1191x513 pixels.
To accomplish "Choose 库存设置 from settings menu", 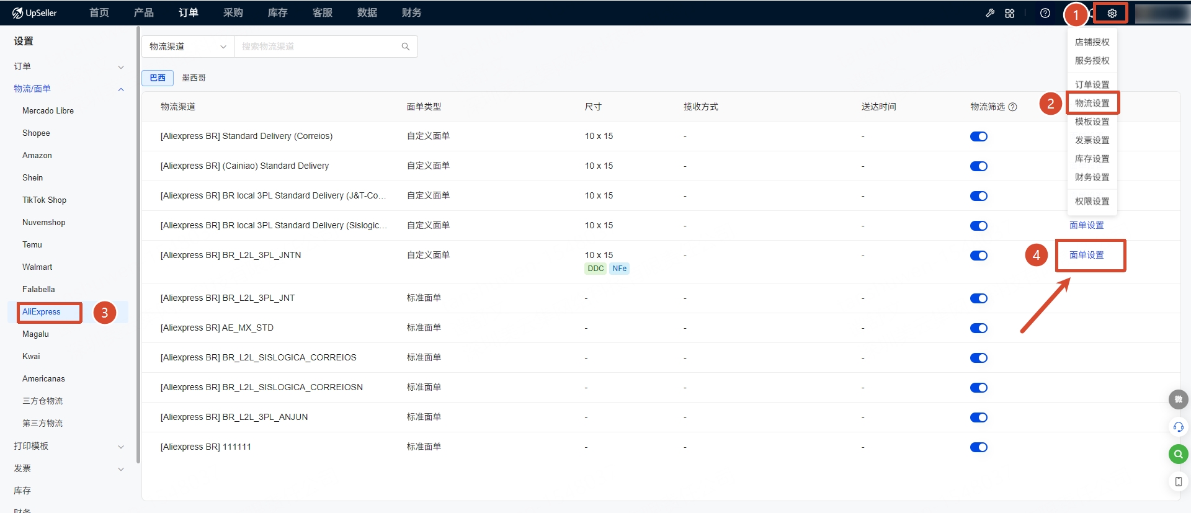I will pyautogui.click(x=1092, y=159).
